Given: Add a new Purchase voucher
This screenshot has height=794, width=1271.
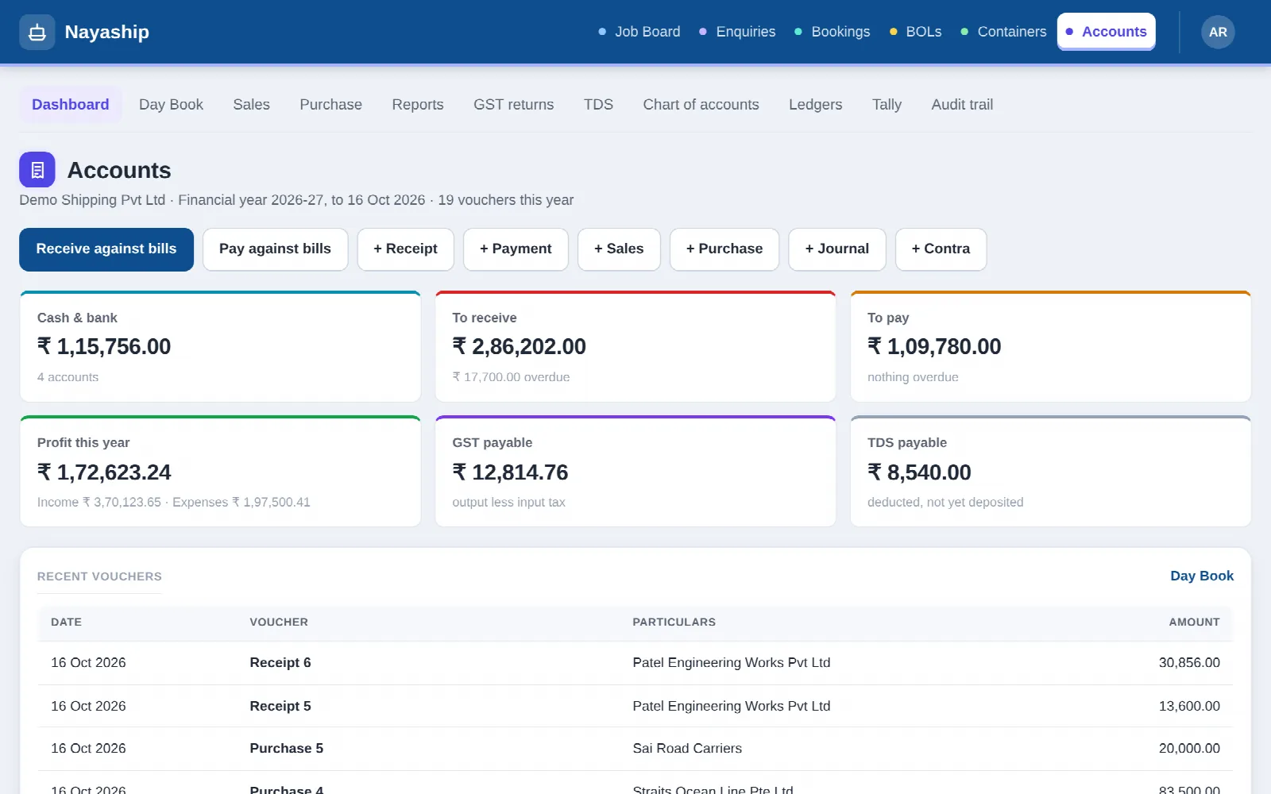Looking at the screenshot, I should click(724, 249).
